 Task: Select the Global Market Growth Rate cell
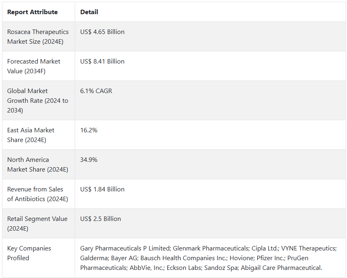pyautogui.click(x=39, y=100)
